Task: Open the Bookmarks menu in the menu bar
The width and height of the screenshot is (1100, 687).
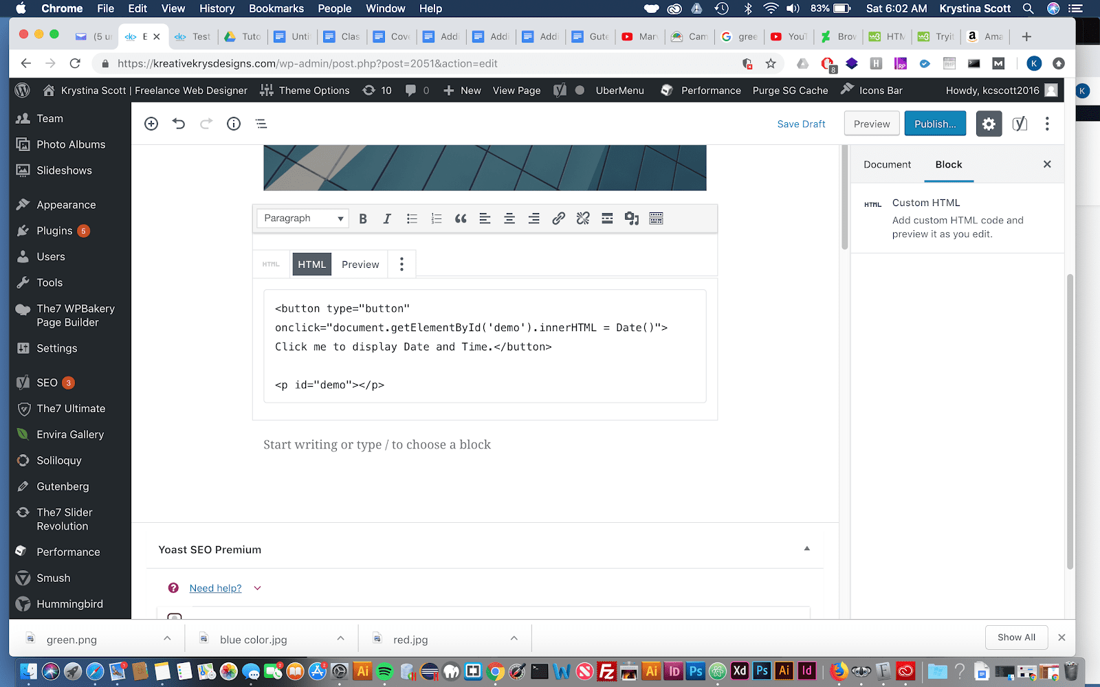Action: (x=276, y=8)
